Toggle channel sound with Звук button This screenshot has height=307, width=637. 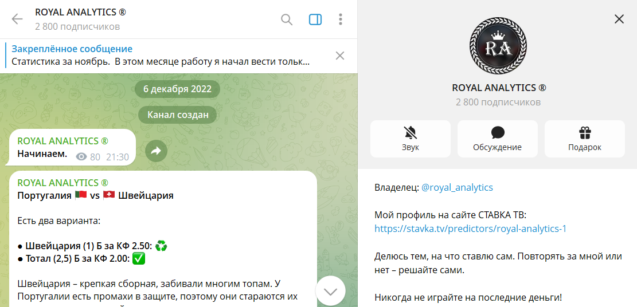coord(411,139)
